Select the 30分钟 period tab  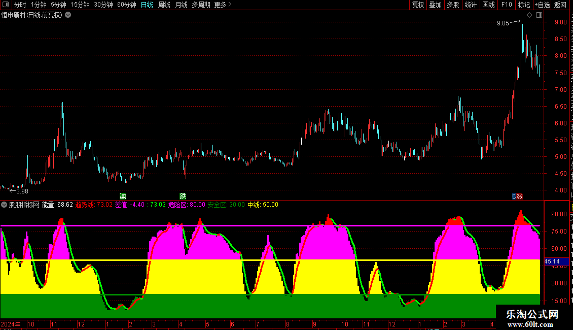pyautogui.click(x=103, y=5)
